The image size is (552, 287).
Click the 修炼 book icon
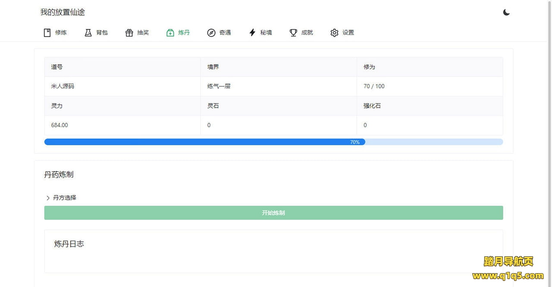click(47, 33)
